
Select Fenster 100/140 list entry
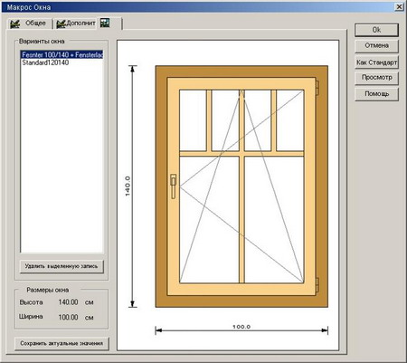(62, 55)
